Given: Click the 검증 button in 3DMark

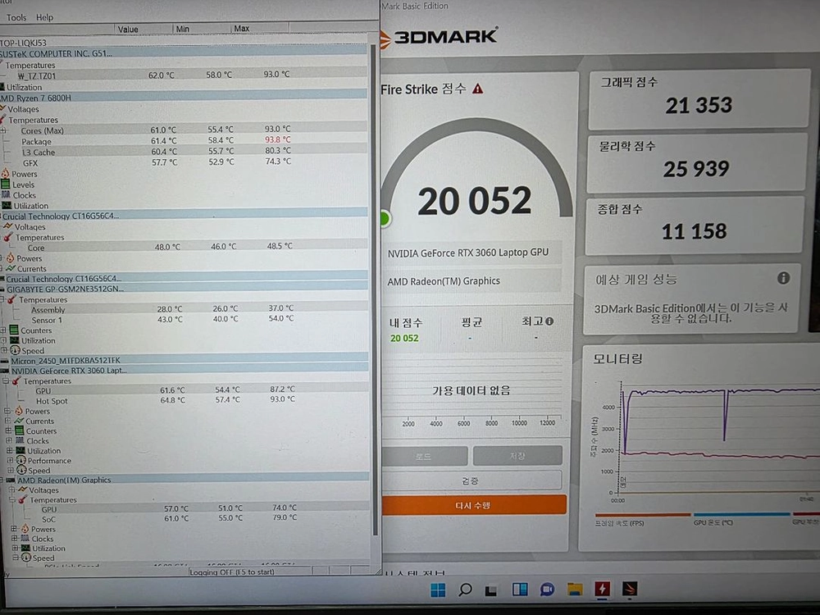Looking at the screenshot, I should [x=471, y=481].
